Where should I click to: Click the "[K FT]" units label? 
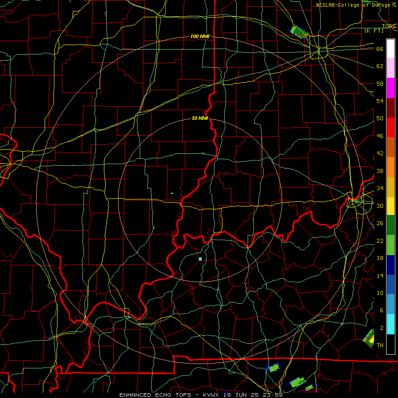(374, 31)
